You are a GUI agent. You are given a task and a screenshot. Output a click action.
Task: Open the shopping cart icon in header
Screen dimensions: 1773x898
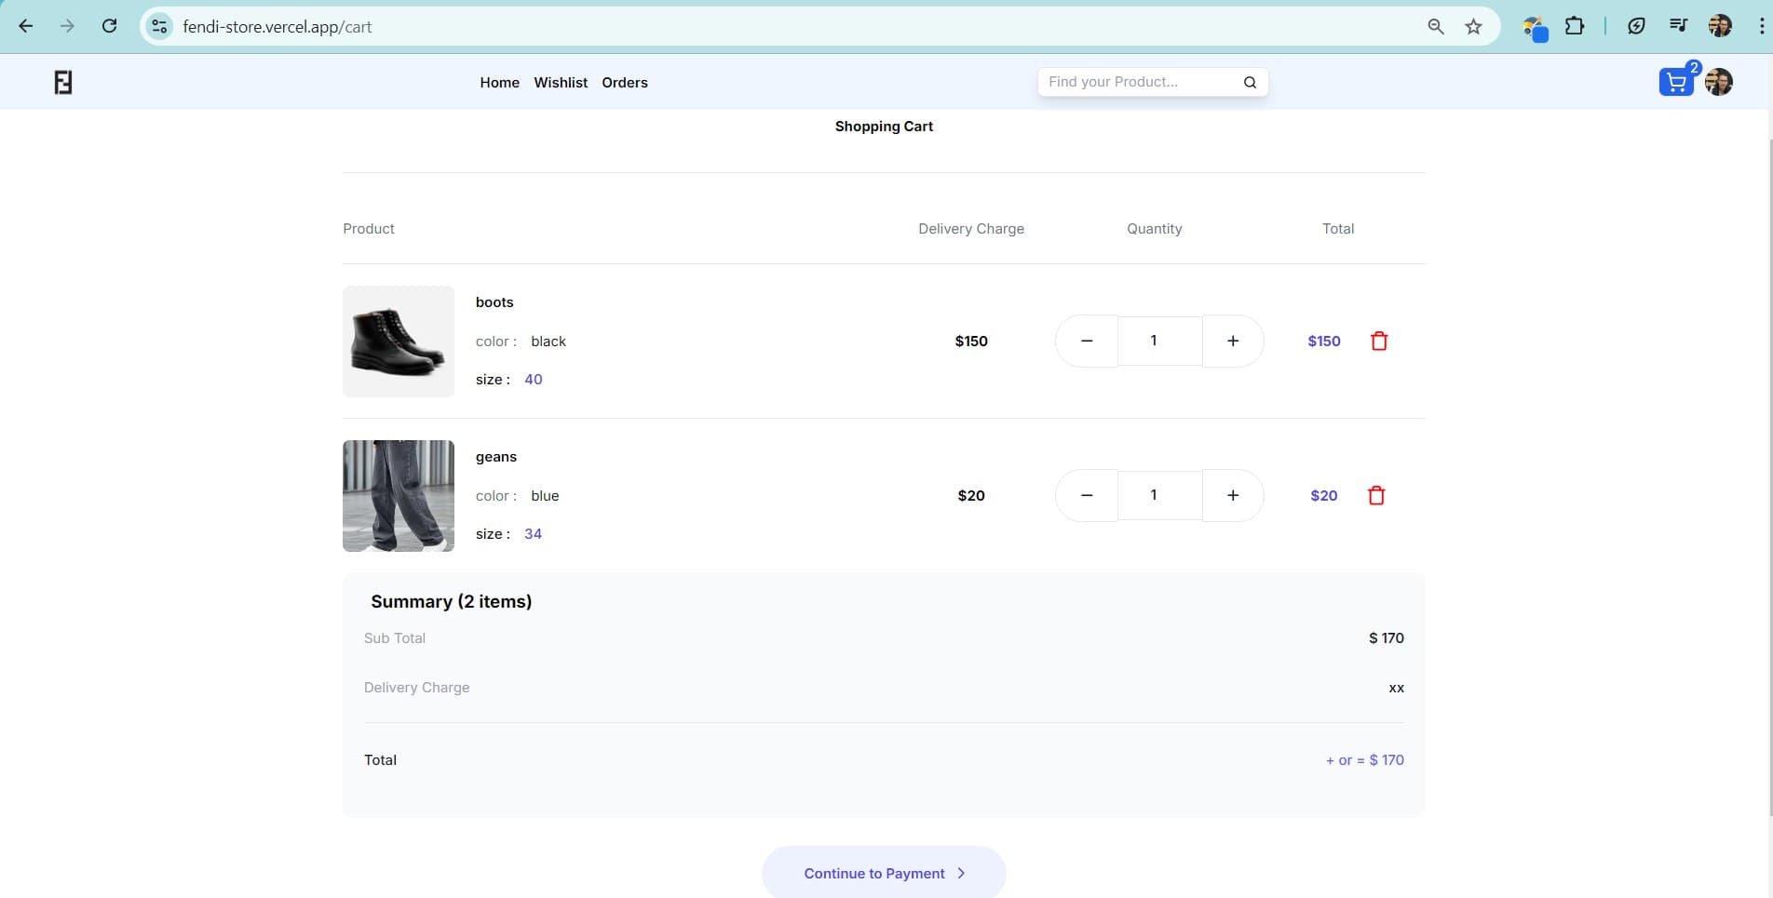[x=1676, y=83]
